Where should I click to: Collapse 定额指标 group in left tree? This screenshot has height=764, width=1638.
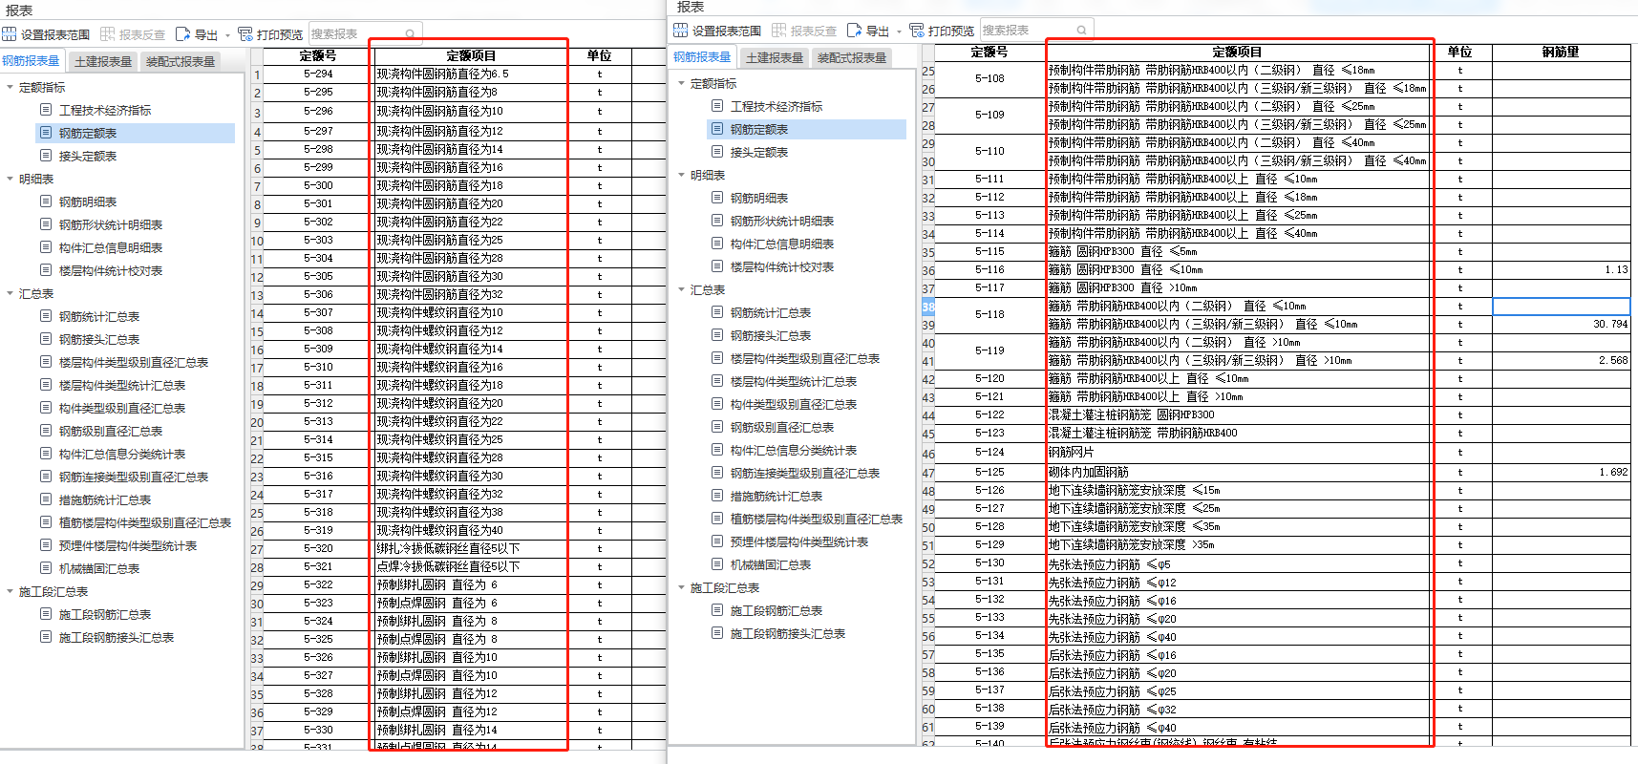[x=11, y=87]
